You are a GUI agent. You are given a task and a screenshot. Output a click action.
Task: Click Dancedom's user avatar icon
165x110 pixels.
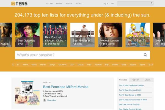pos(45,100)
